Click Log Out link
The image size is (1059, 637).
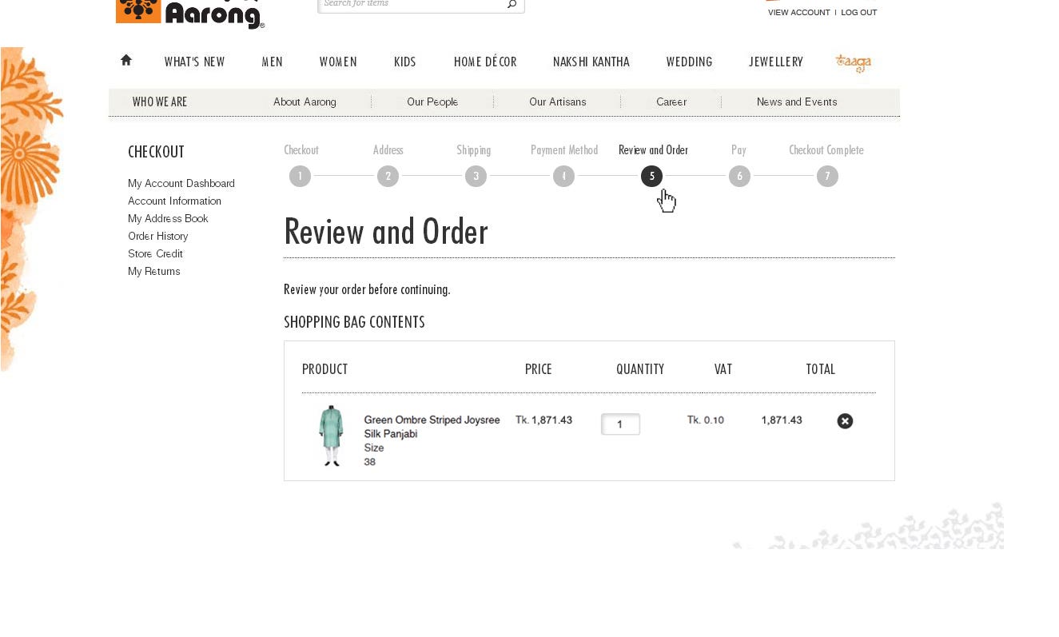point(859,13)
